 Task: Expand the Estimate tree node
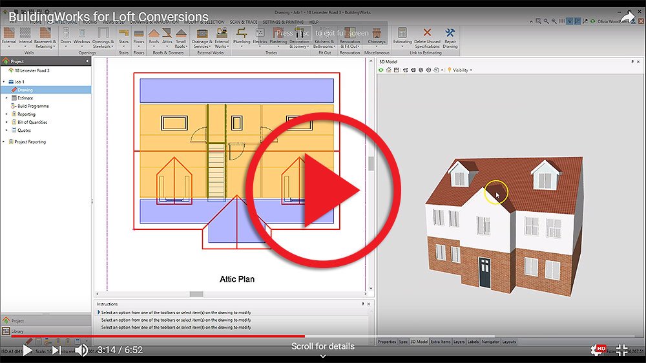(x=6, y=98)
